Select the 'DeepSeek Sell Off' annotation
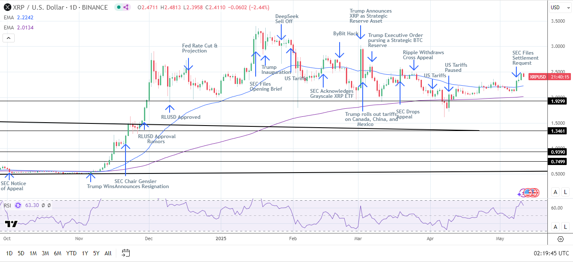 tap(286, 18)
